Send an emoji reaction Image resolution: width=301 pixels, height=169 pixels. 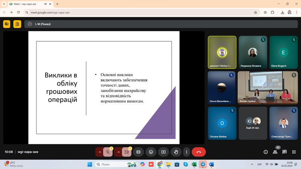[151, 152]
